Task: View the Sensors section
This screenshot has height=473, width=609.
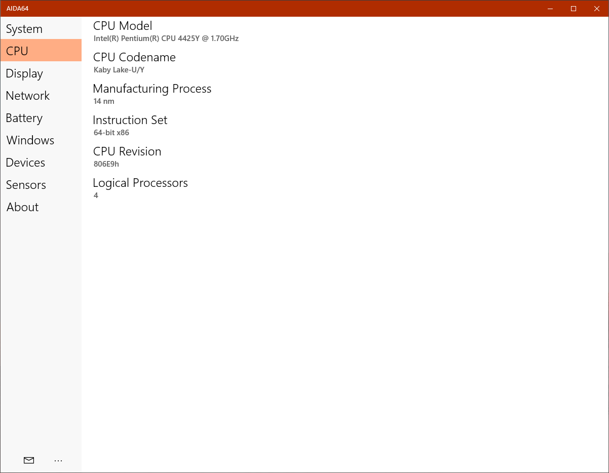Action: [41, 184]
